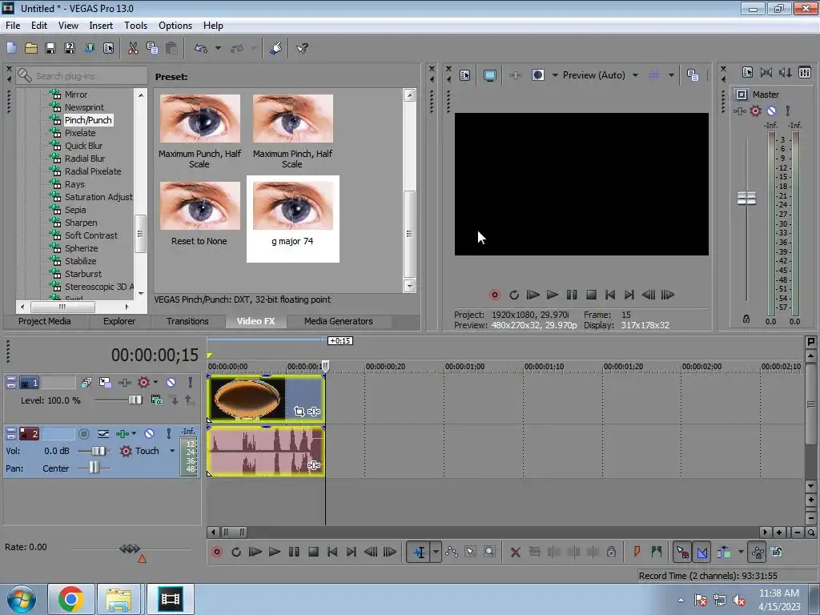Click the New project icon in the toolbar
This screenshot has height=615, width=820.
pyautogui.click(x=11, y=48)
